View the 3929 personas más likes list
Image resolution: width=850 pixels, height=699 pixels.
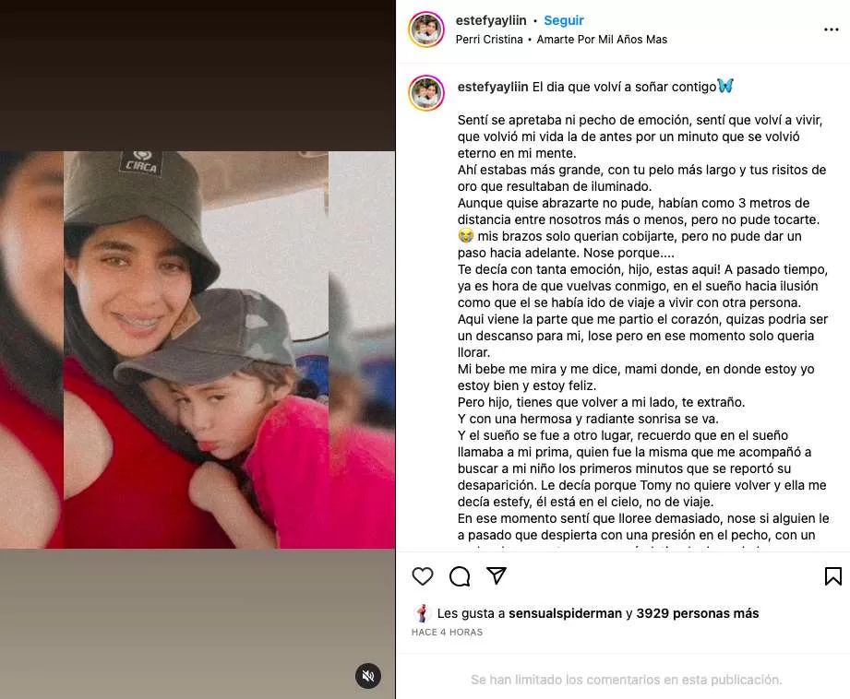697,613
